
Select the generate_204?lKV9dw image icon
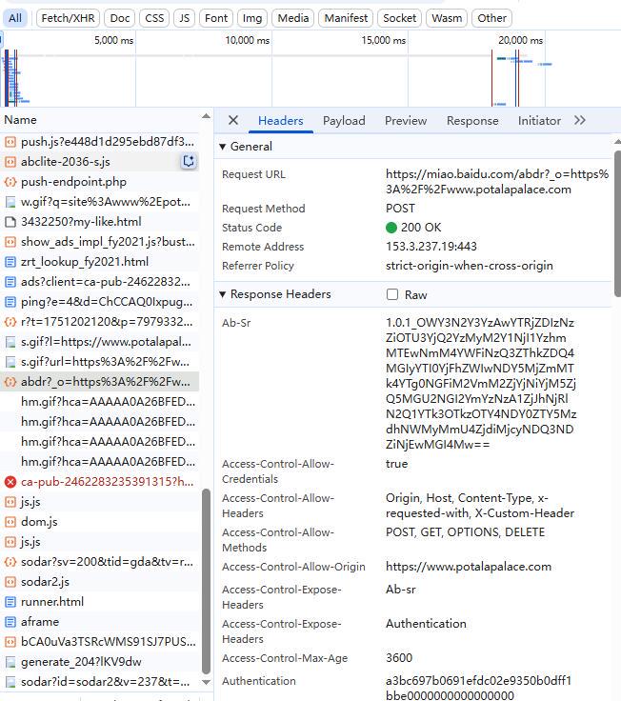point(10,662)
